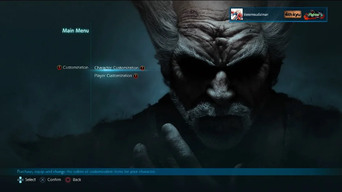Click the player avatar thumbnail
The image size is (342, 192).
tap(237, 14)
